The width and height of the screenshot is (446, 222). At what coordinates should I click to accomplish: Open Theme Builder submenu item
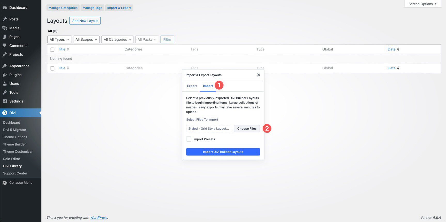point(14,144)
